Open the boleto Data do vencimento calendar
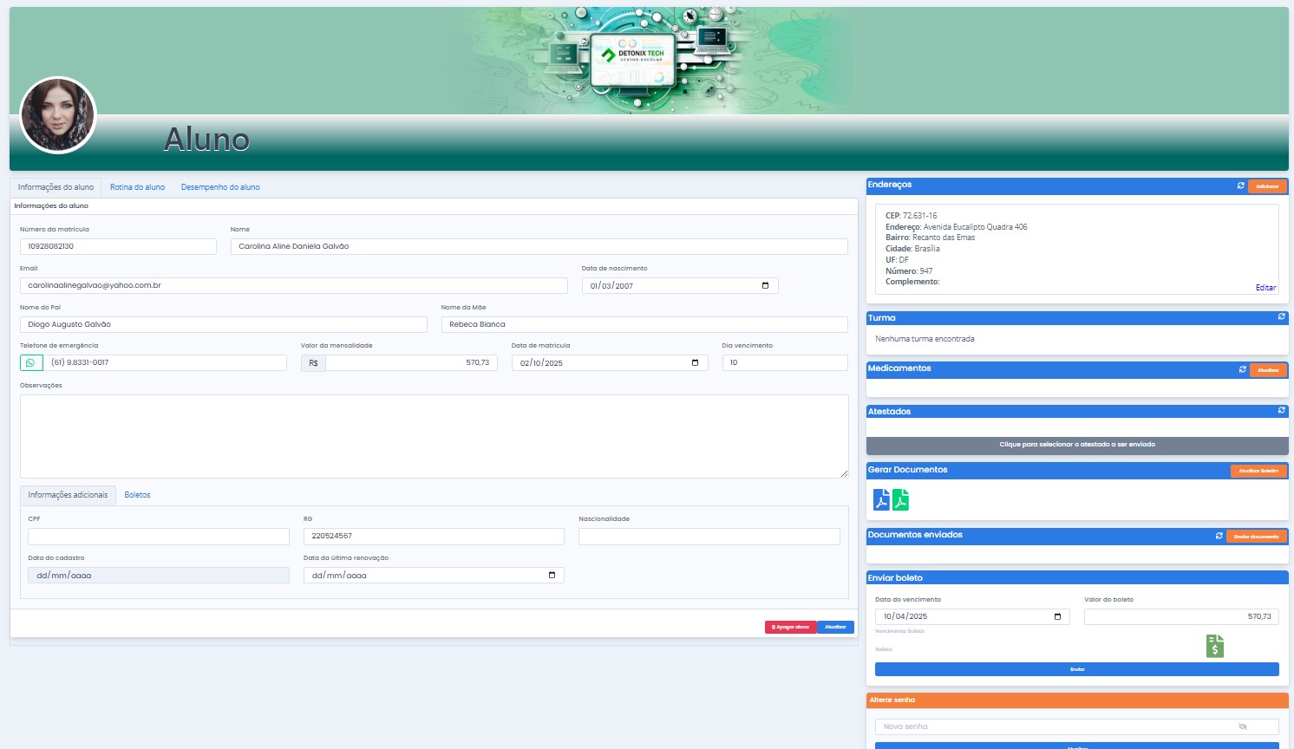 click(1057, 616)
